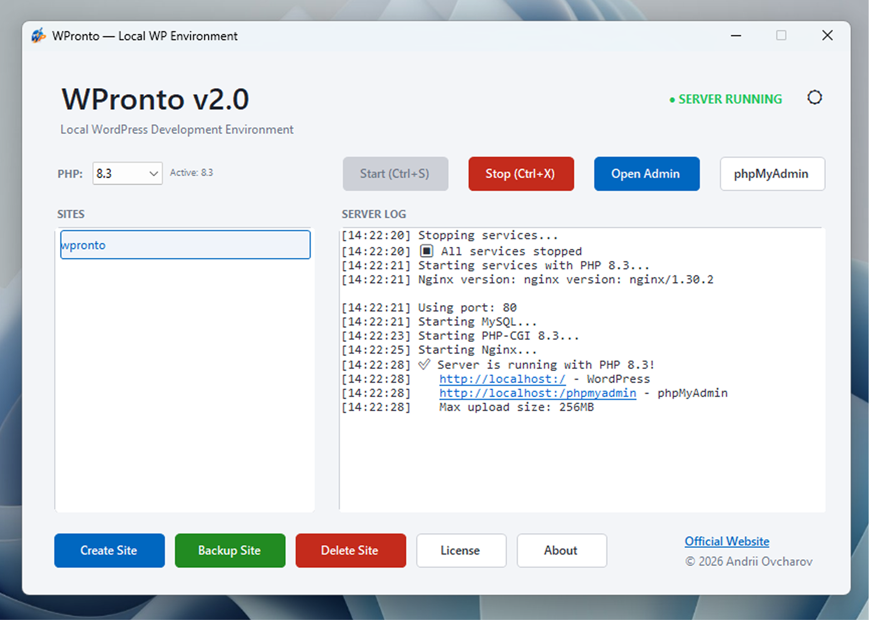
Task: Open WordPress admin via Open Admin button
Action: (x=646, y=174)
